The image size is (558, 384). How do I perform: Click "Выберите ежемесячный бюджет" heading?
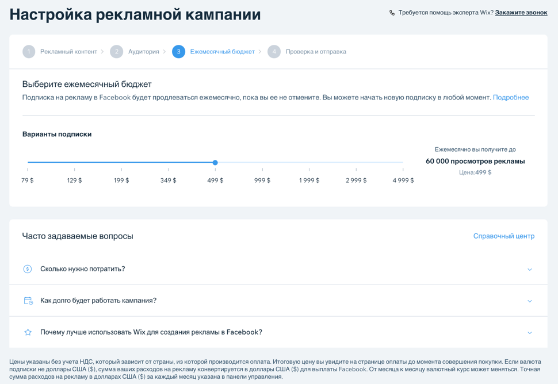coord(87,85)
